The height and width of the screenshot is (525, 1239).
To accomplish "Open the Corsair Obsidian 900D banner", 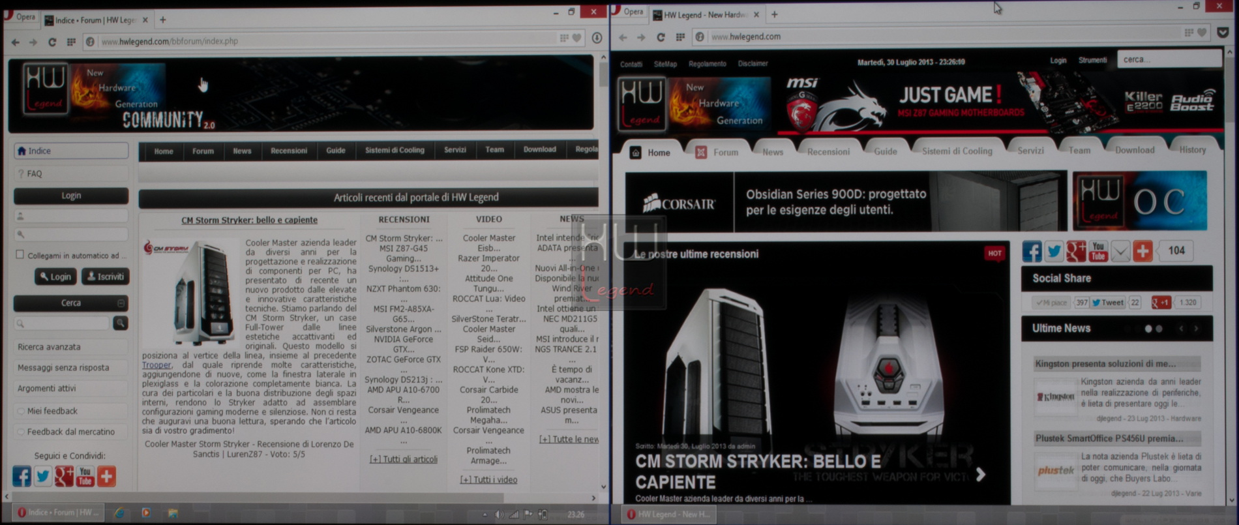I will click(845, 202).
